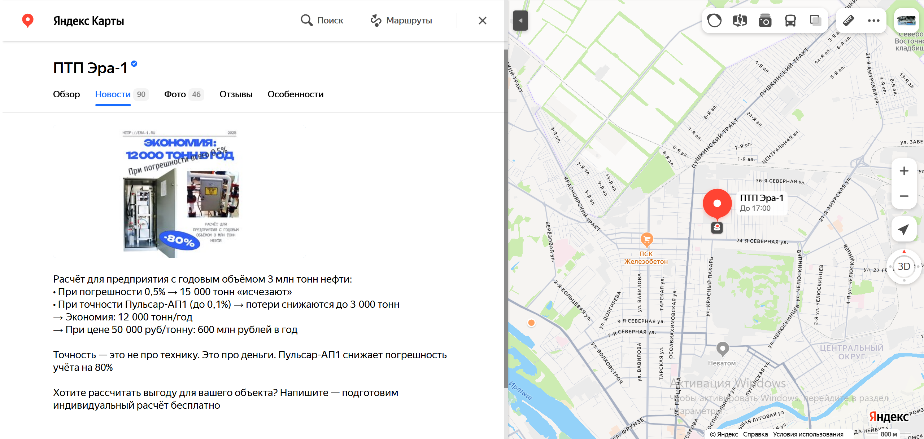Select the ruler distance measuring tool

coord(849,21)
